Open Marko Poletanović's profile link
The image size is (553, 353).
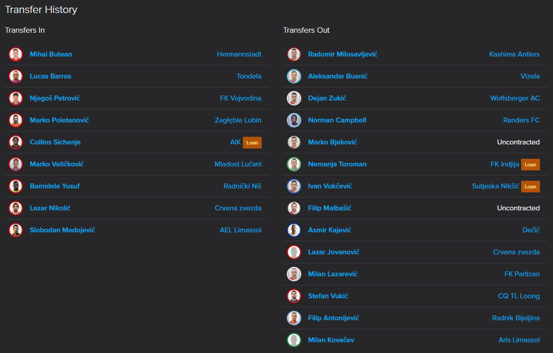pos(59,120)
